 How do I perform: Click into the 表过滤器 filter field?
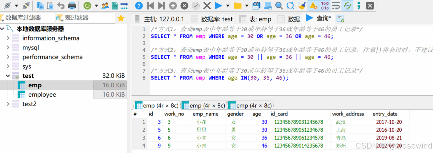(85, 18)
